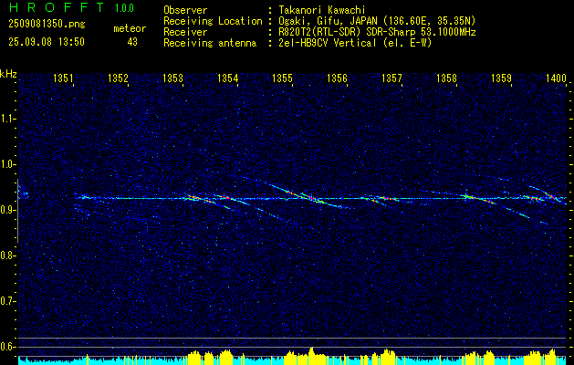Click the 0.8 kHz frequency label
The width and height of the screenshot is (574, 365).
coord(7,255)
